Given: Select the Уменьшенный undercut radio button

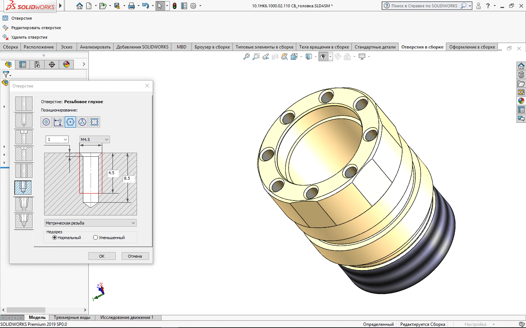Looking at the screenshot, I should (96, 238).
